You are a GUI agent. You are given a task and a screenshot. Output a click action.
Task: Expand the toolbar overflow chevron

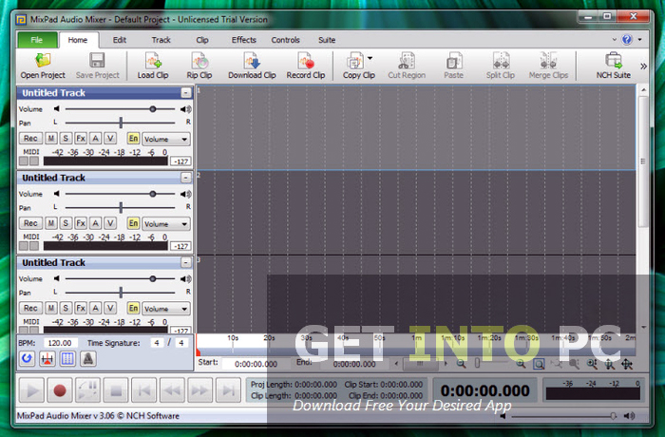[643, 66]
